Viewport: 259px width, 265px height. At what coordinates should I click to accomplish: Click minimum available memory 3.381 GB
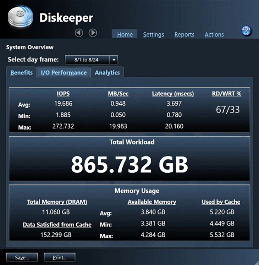pyautogui.click(x=153, y=223)
